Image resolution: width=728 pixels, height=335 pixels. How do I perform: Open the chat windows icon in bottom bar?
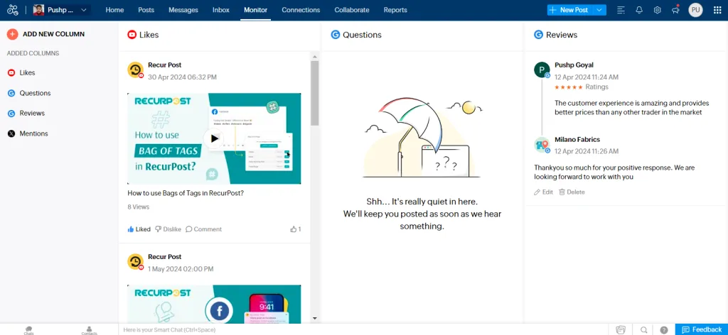point(621,330)
